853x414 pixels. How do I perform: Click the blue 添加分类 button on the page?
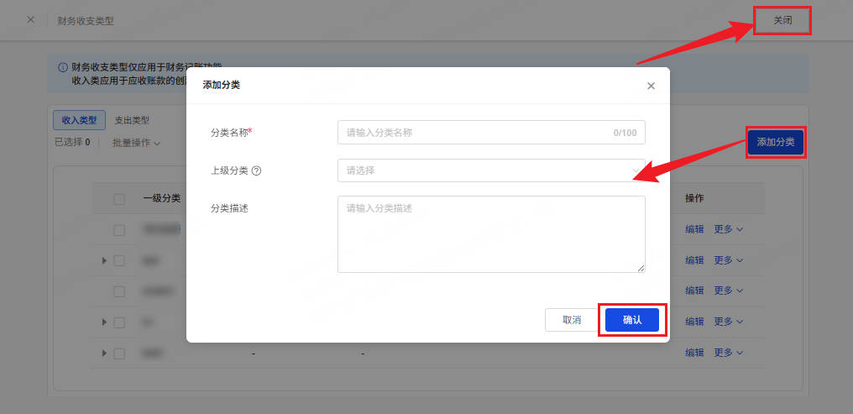pos(776,142)
